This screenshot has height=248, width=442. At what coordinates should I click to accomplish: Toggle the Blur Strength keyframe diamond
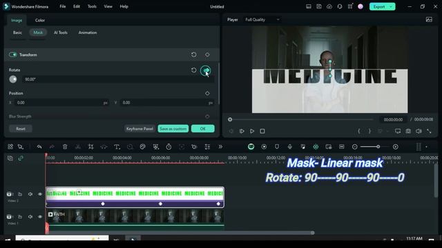coord(207,116)
